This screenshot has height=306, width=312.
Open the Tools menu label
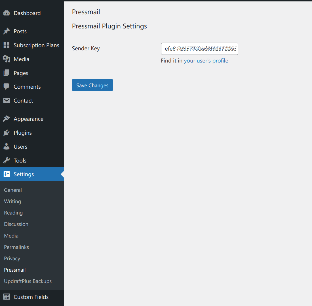click(20, 161)
